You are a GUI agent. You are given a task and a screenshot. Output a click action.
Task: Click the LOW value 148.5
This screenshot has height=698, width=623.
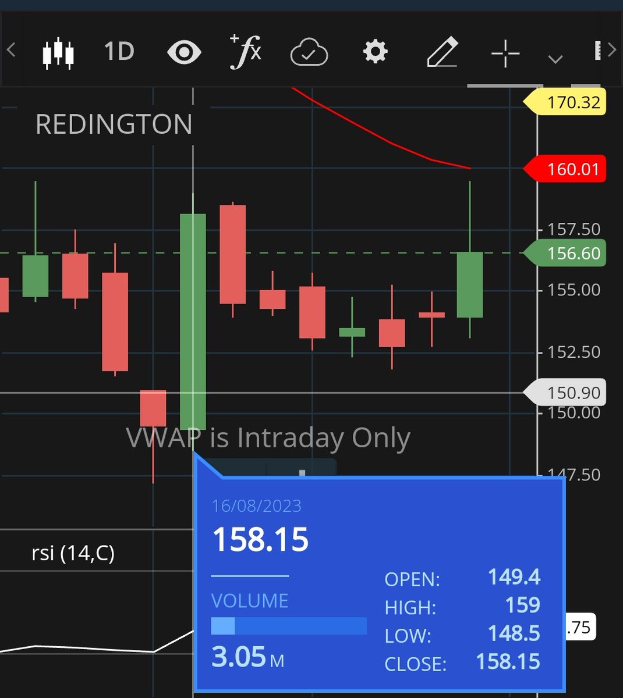coord(514,633)
